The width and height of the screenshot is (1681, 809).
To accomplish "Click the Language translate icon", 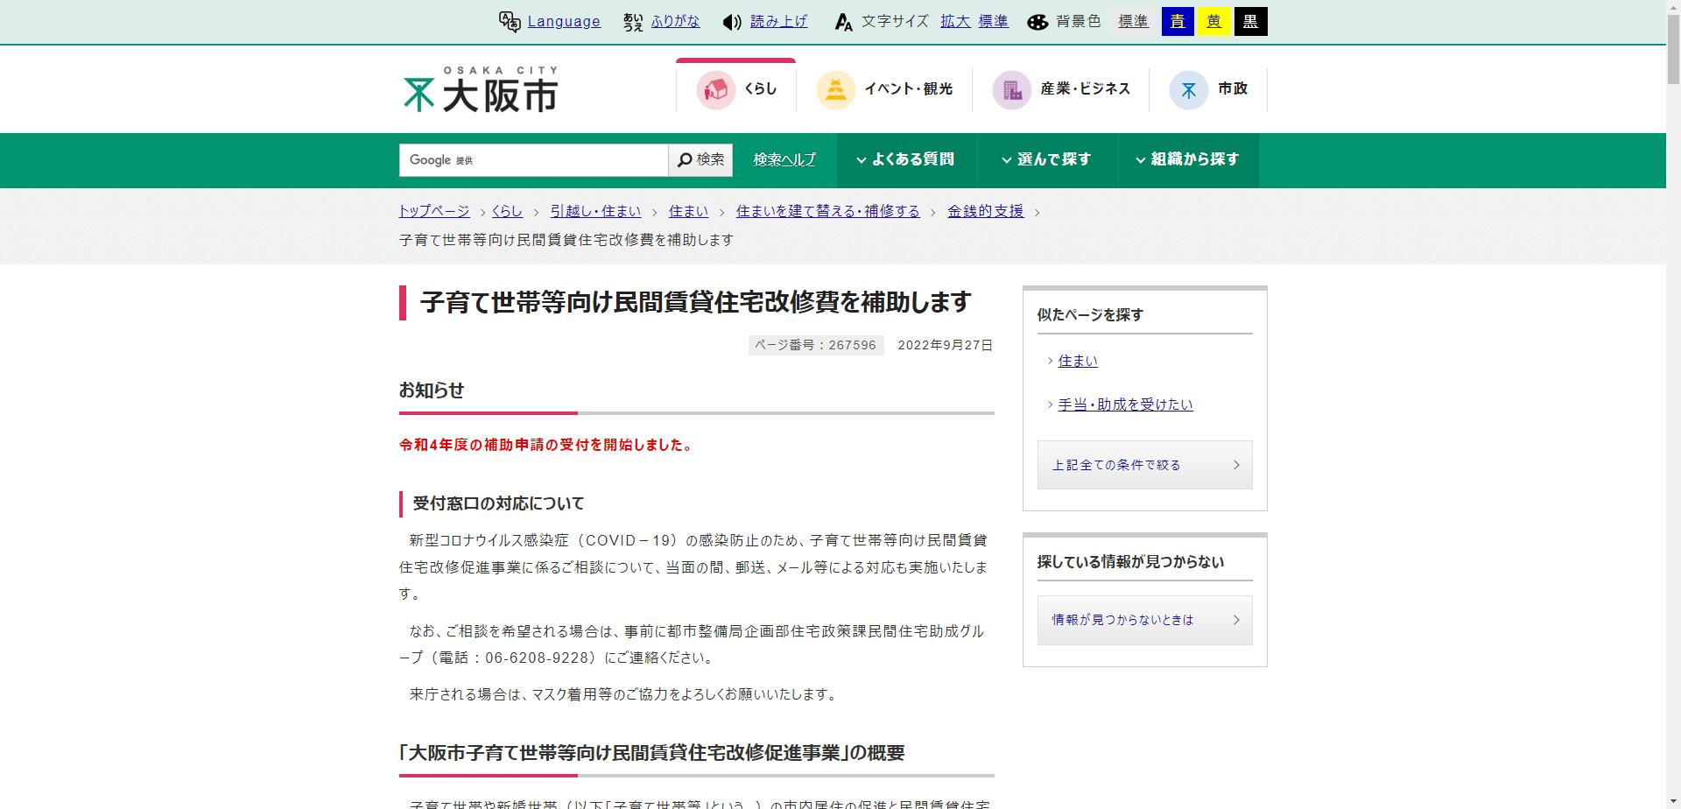I will pos(510,22).
